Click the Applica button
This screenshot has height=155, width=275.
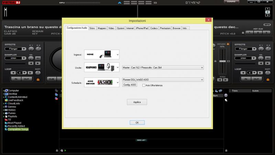pyautogui.click(x=137, y=102)
